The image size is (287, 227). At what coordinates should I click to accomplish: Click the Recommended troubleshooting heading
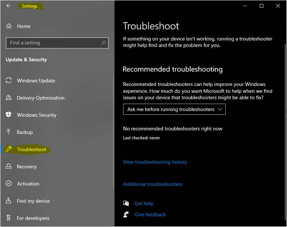(x=172, y=69)
